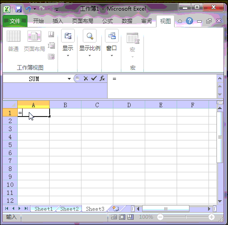228x225 pixels.
Task: Click next sheet navigation arrow
Action: point(19,208)
